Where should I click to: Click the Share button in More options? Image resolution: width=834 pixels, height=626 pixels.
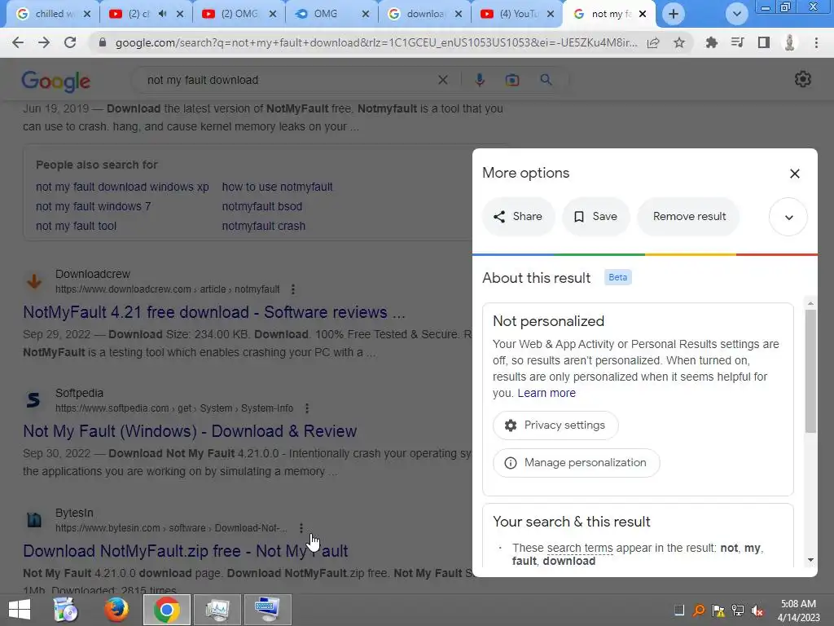(518, 217)
